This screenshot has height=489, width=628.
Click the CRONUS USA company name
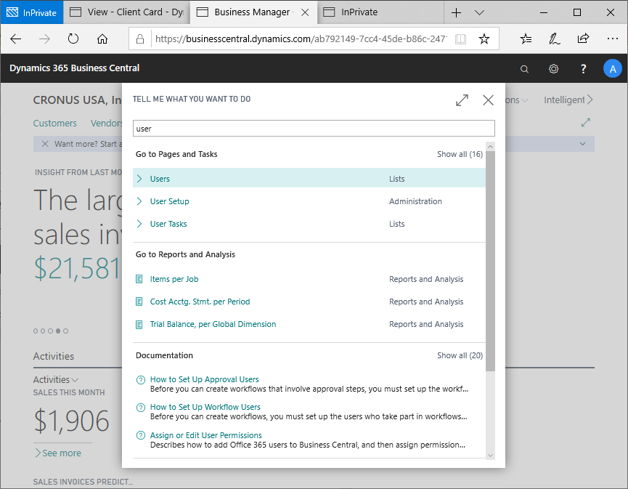click(77, 100)
